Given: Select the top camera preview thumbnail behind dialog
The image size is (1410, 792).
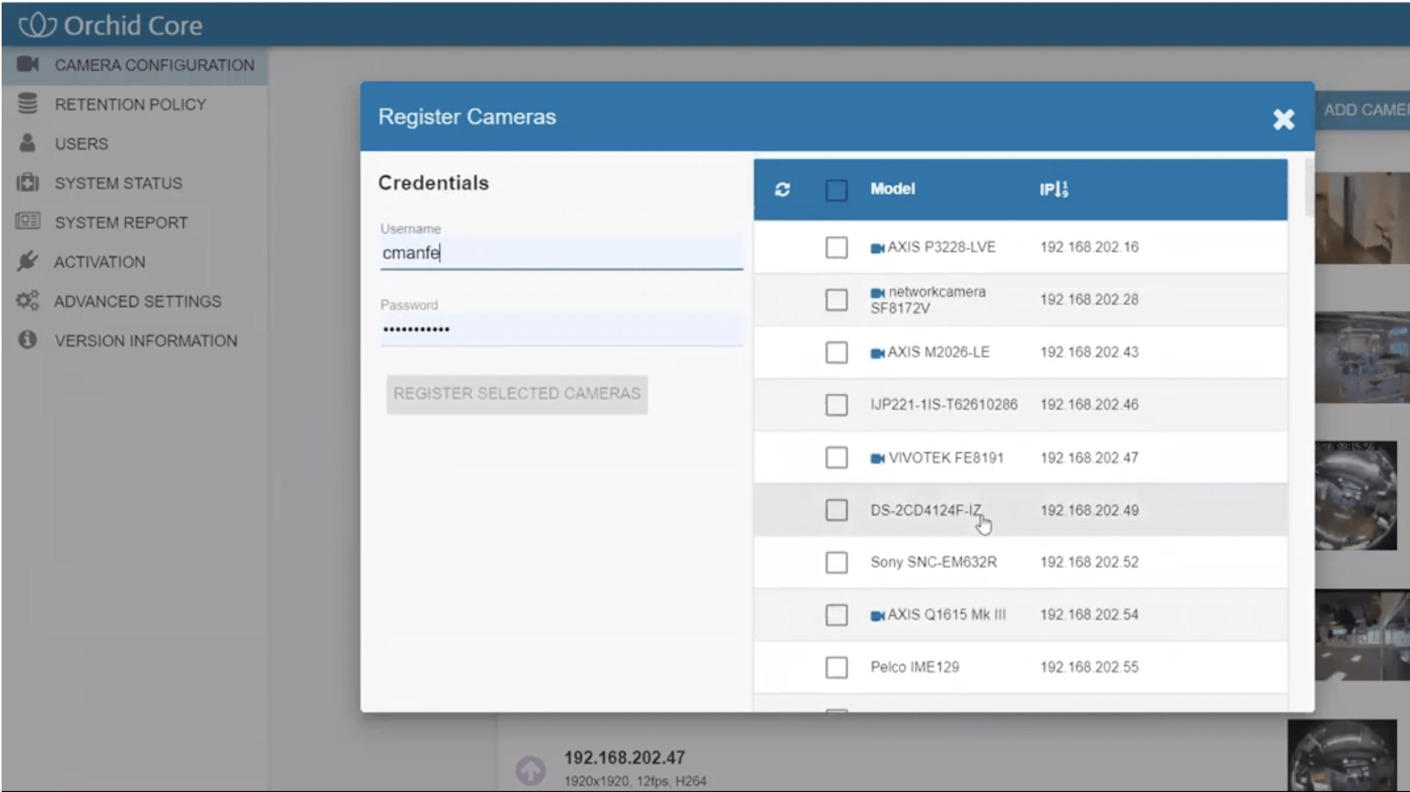Looking at the screenshot, I should [1363, 218].
